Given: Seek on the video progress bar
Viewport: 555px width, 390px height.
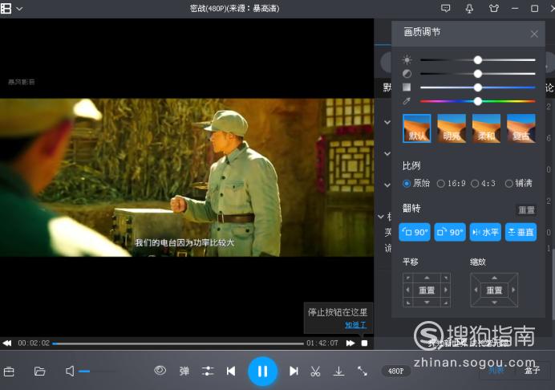Looking at the screenshot, I should tap(178, 343).
